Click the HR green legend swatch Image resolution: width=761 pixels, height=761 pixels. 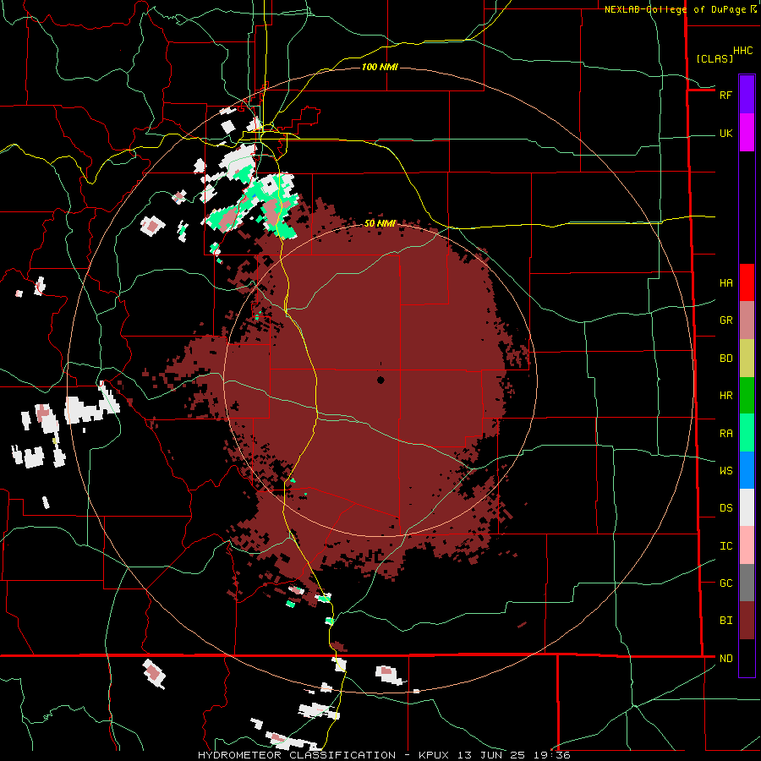click(747, 396)
